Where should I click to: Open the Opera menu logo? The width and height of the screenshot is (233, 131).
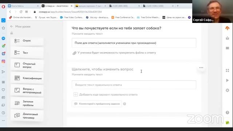[3, 7]
